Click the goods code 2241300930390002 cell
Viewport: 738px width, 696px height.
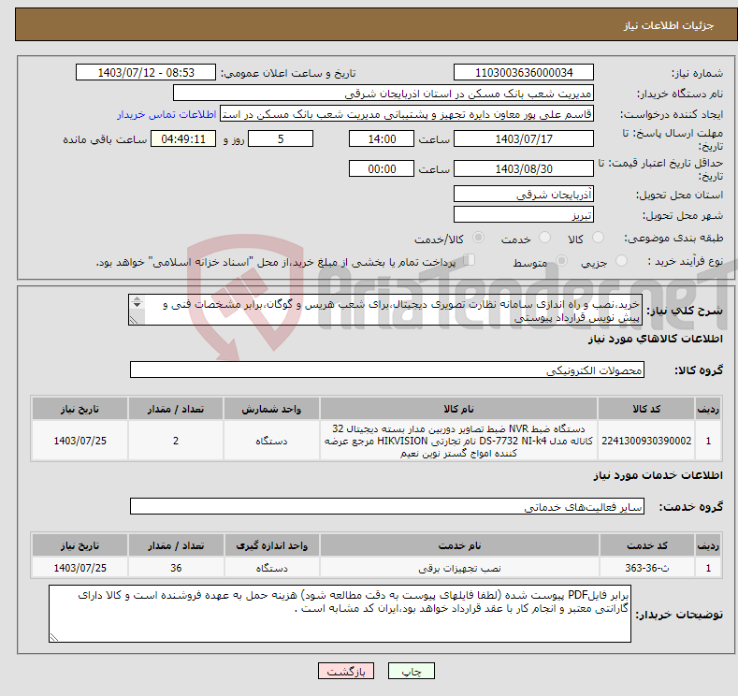click(x=646, y=441)
